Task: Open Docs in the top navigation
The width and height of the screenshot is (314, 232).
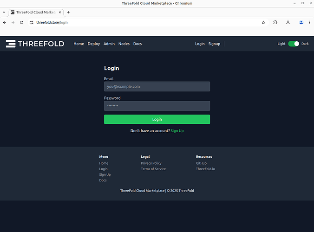Action: click(137, 44)
